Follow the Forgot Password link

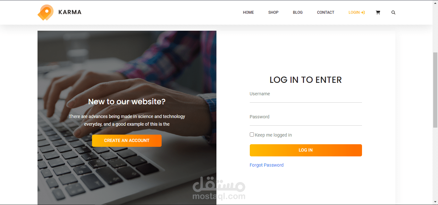coord(267,165)
